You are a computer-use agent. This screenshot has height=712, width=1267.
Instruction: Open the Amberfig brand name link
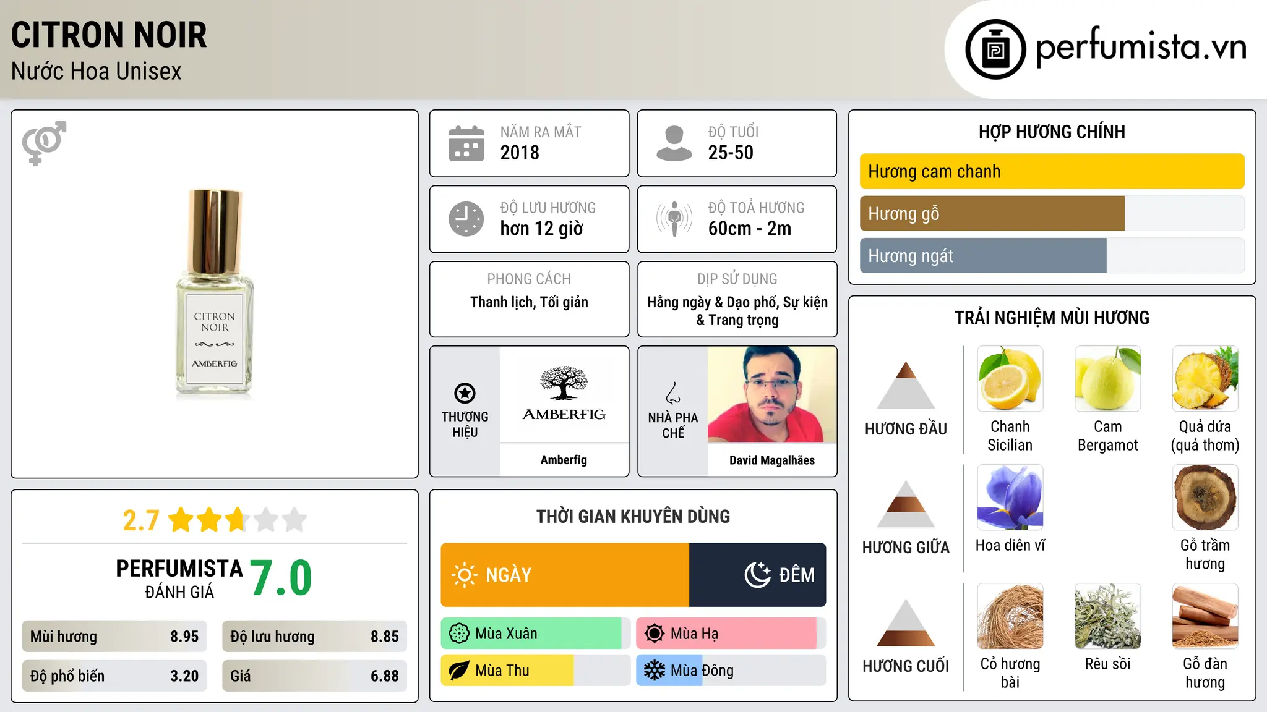pos(564,460)
